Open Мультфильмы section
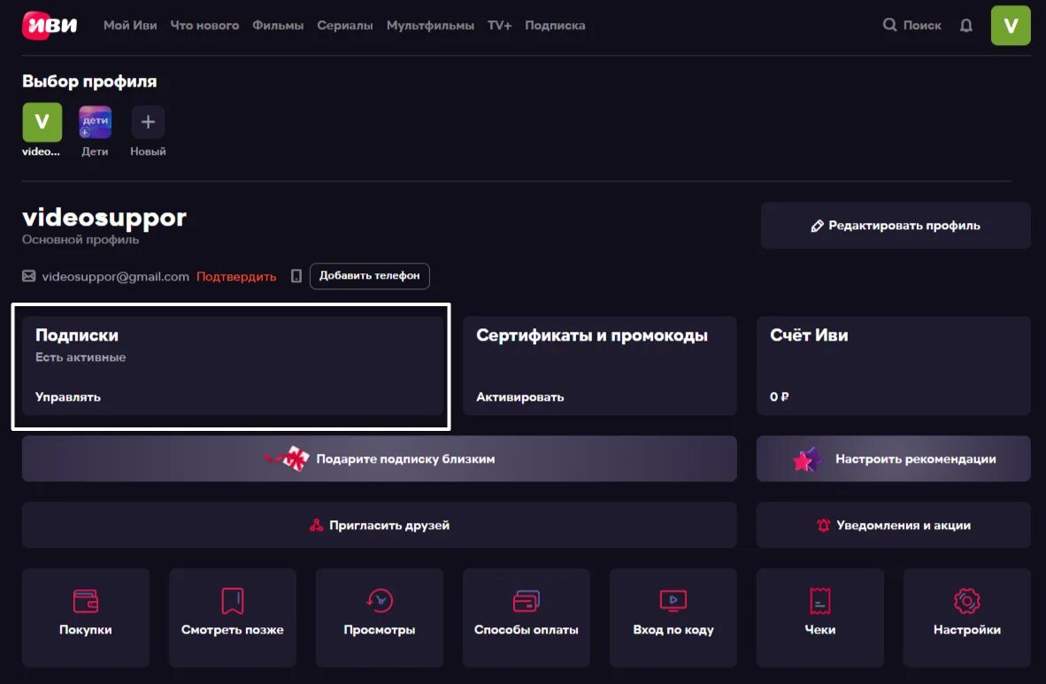 (430, 26)
